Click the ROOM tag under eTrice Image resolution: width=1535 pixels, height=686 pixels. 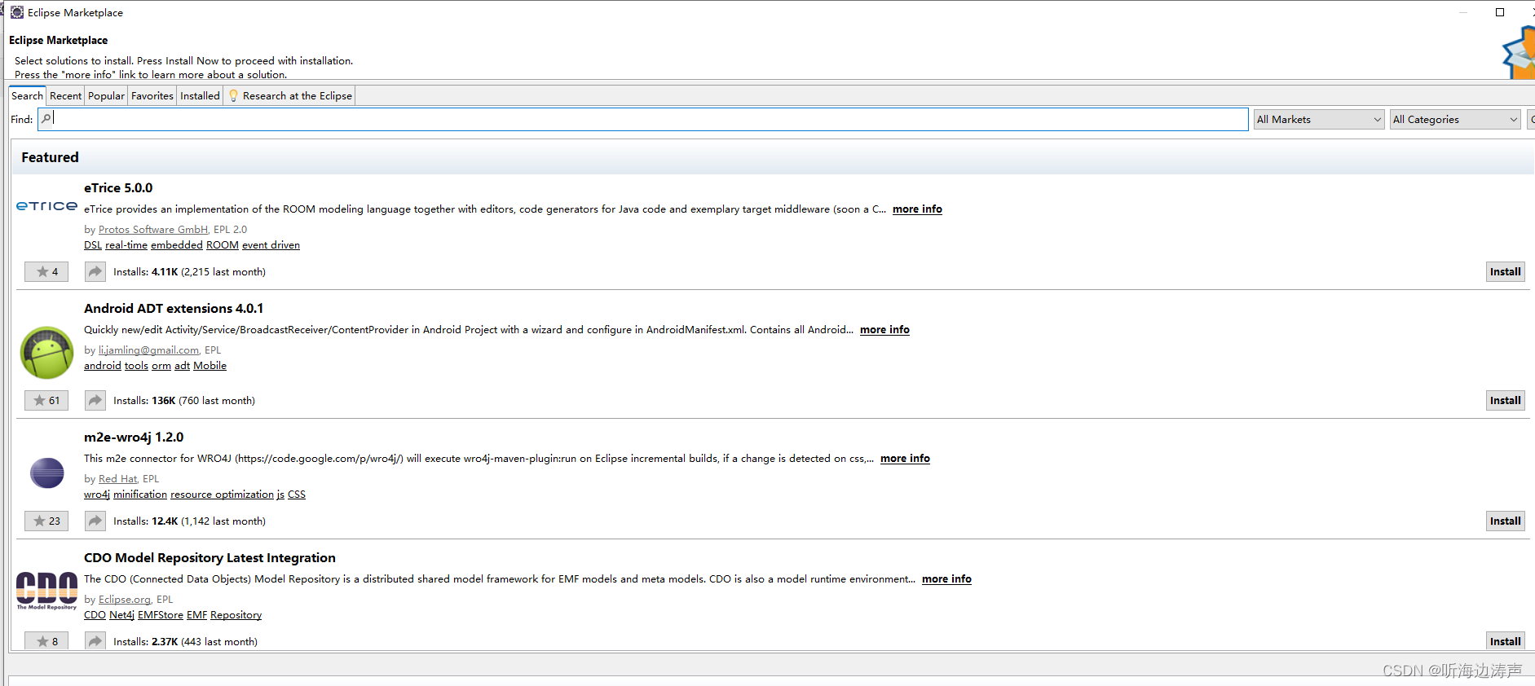tap(223, 245)
